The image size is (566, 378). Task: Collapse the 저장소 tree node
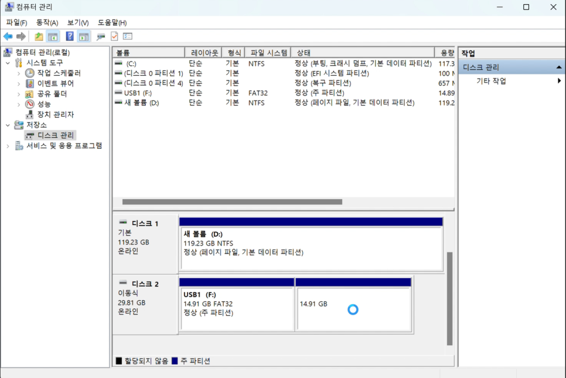coord(8,125)
